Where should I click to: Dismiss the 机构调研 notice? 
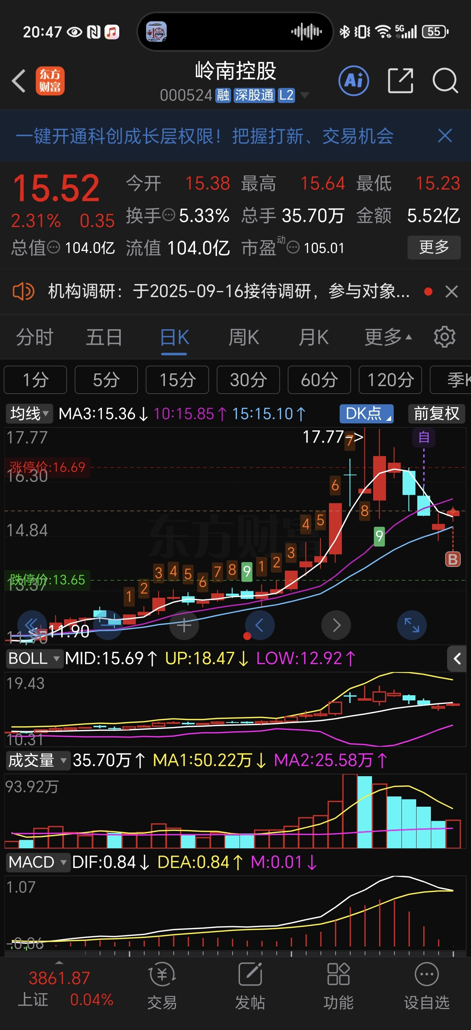pyautogui.click(x=451, y=291)
